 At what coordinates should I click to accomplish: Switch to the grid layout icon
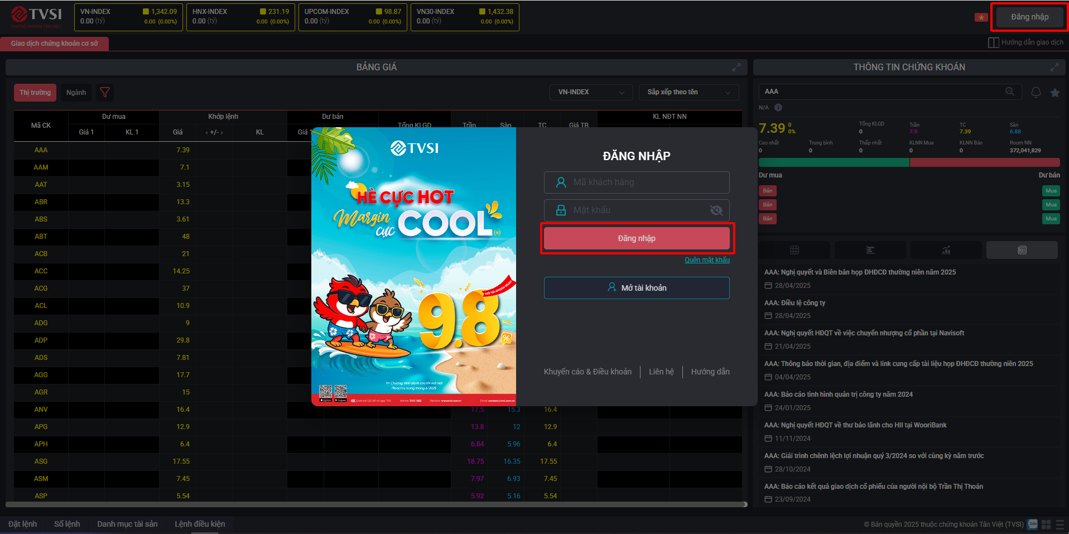[x=1046, y=524]
